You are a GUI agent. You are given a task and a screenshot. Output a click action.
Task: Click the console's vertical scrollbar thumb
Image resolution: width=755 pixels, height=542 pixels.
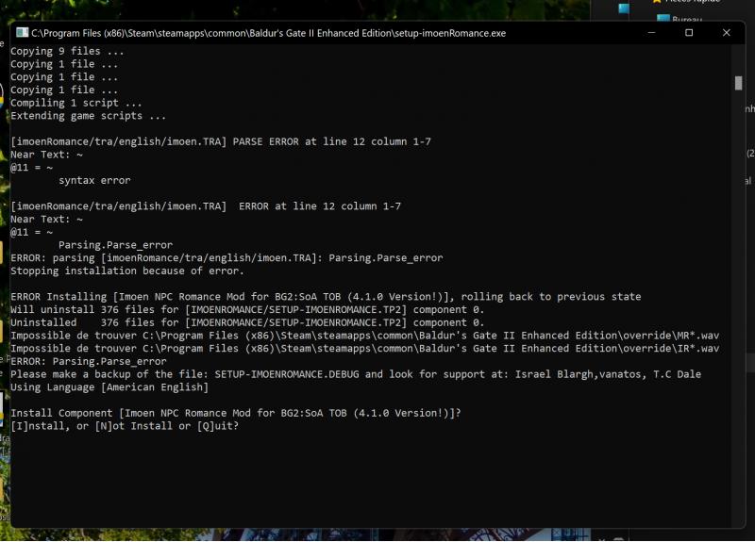(x=738, y=83)
